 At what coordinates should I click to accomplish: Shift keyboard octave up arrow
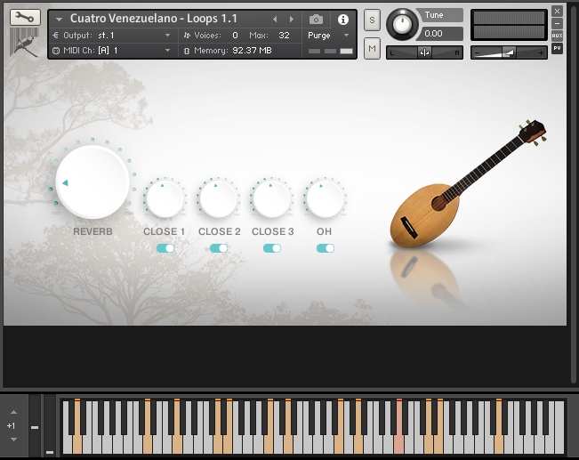(13, 412)
